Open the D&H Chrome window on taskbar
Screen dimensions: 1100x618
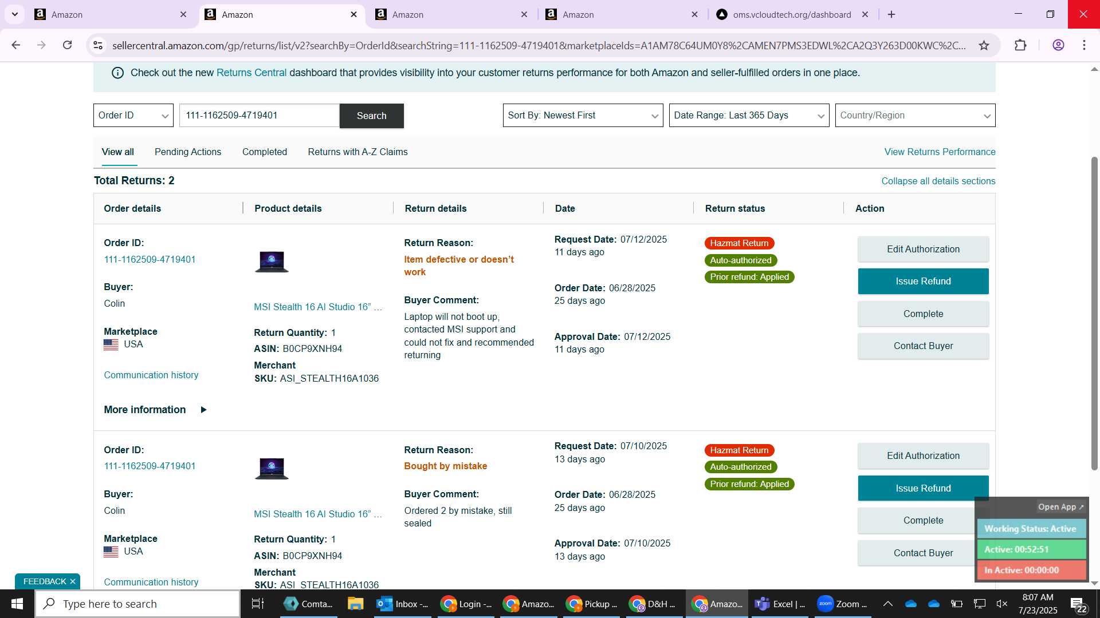tap(654, 604)
